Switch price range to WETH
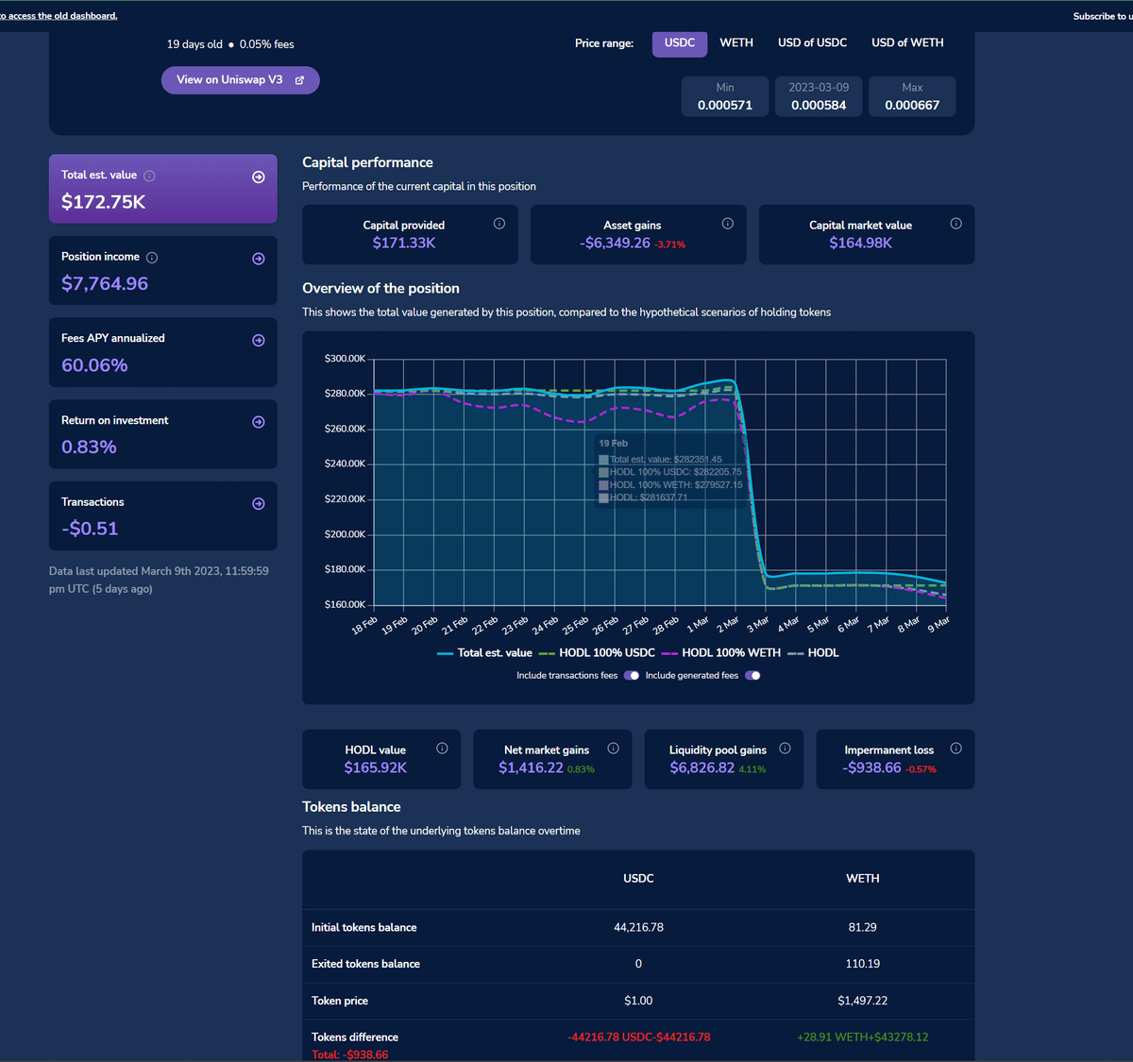 click(x=736, y=43)
